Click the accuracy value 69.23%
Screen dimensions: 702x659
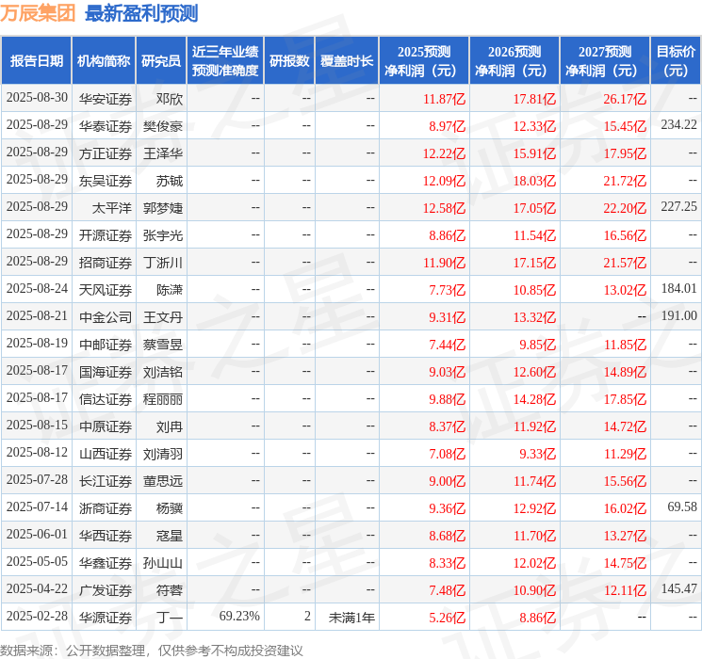pyautogui.click(x=239, y=616)
